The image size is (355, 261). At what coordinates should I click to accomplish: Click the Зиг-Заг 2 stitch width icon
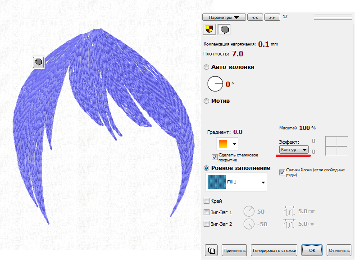click(x=289, y=223)
